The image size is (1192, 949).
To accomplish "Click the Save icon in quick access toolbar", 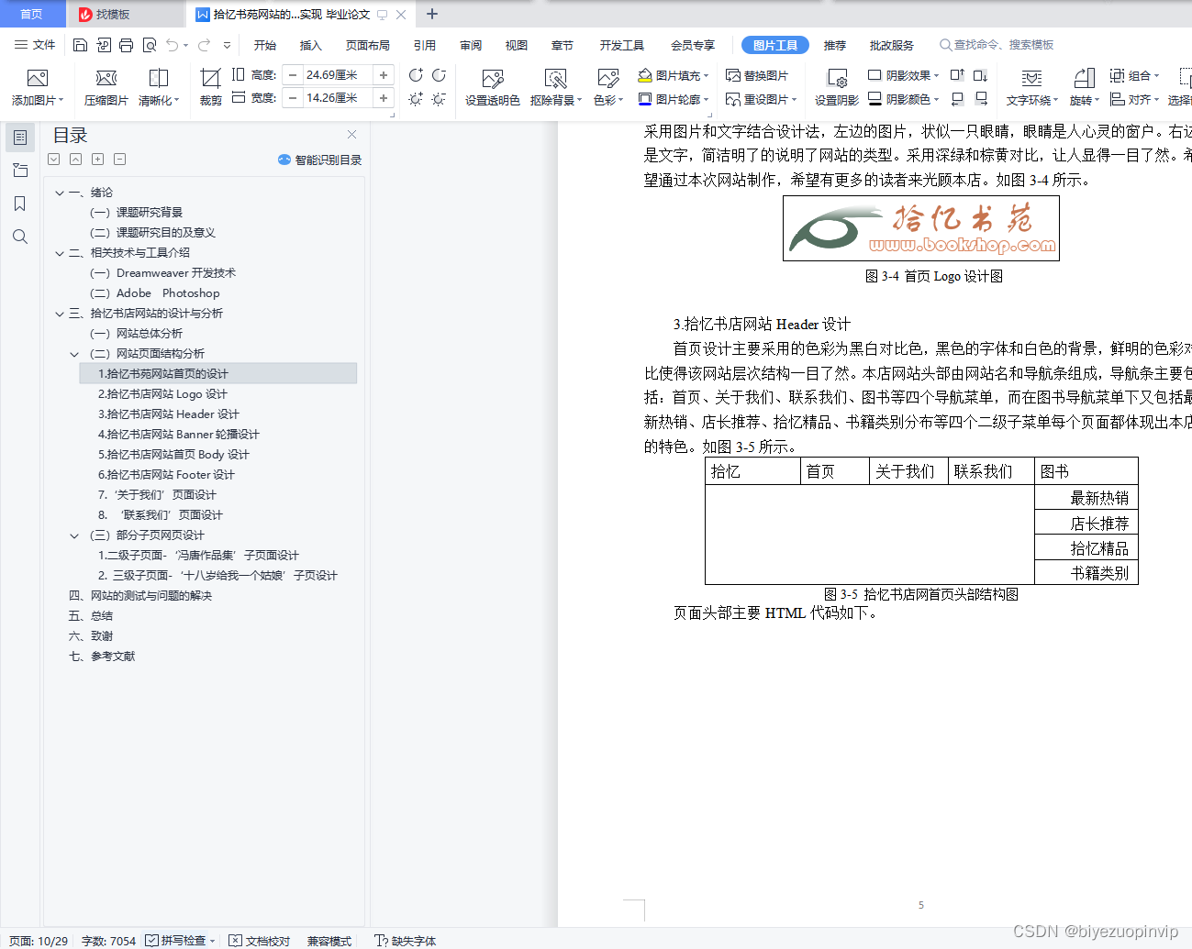I will 80,45.
